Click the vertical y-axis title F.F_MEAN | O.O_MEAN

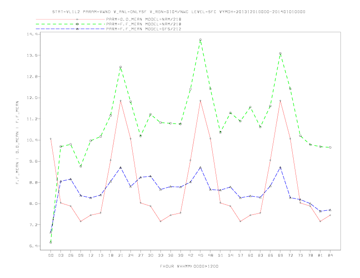[x=17, y=143]
